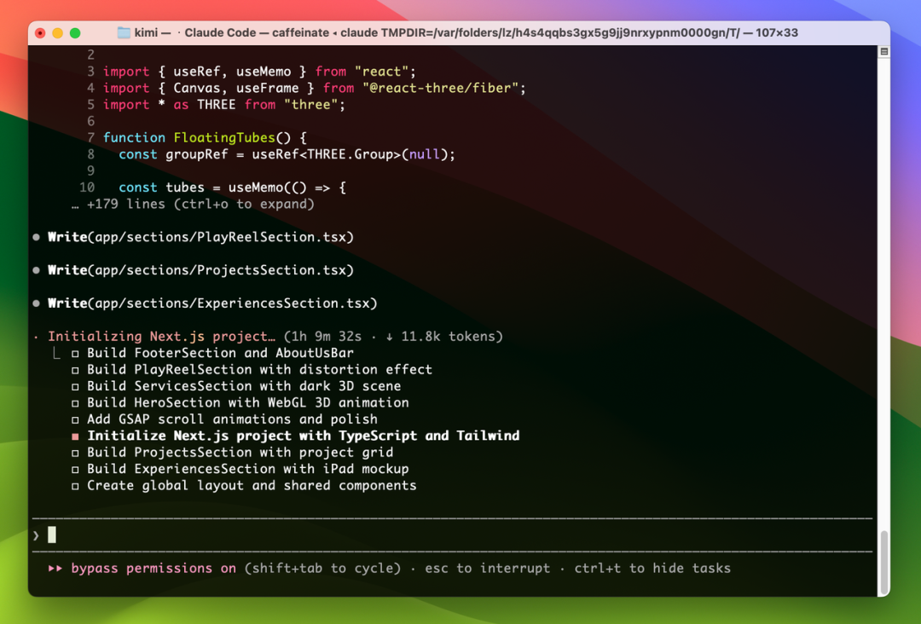Image resolution: width=921 pixels, height=624 pixels.
Task: Click the double-arrow bypass permissions icon
Action: click(x=55, y=569)
